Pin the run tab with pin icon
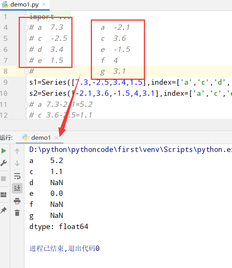This screenshot has height=268, width=232. tap(3, 210)
